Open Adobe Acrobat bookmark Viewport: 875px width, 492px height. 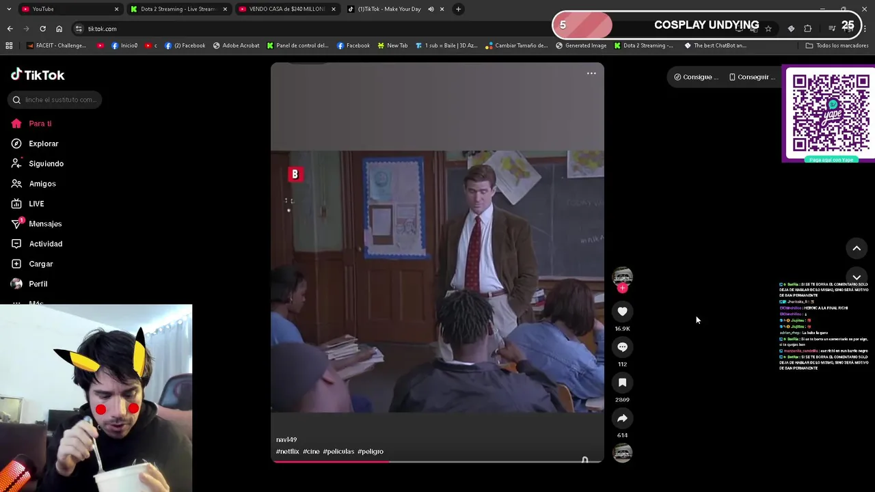pos(237,46)
